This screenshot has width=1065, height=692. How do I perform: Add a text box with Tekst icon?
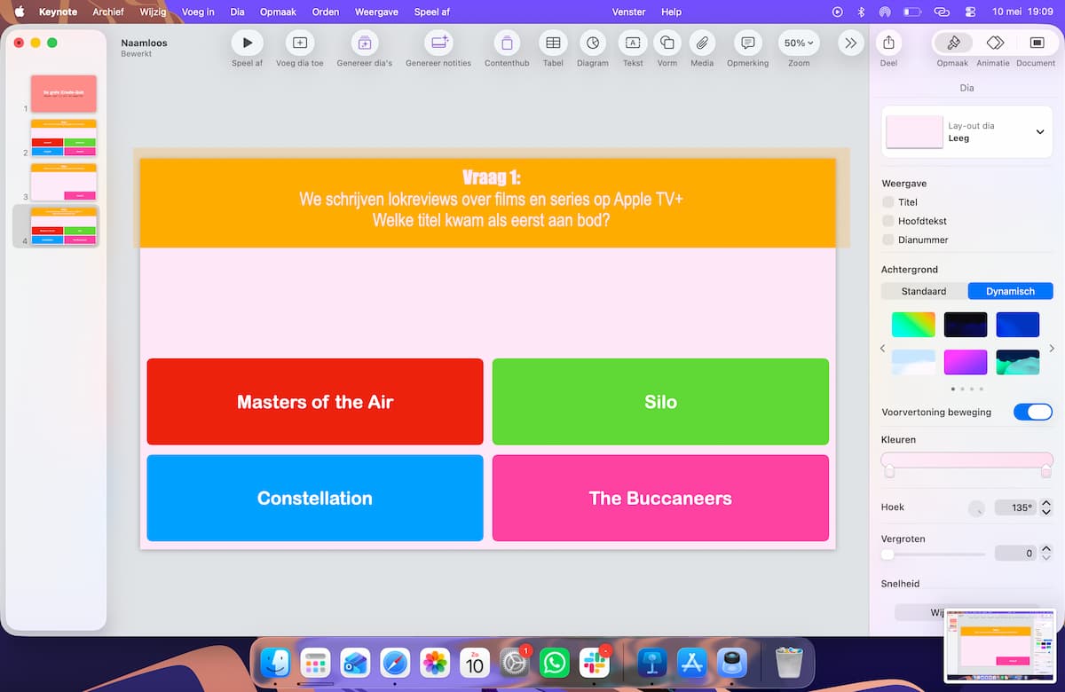click(x=633, y=43)
